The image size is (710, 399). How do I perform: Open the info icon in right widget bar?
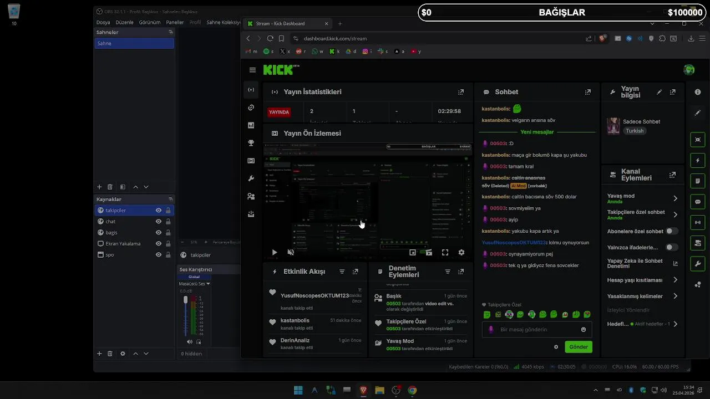698,92
